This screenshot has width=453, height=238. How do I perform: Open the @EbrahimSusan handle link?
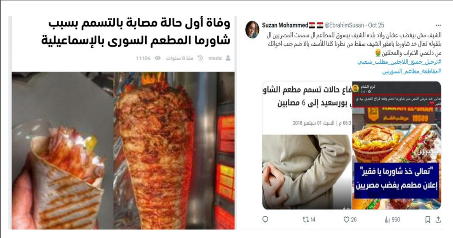click(x=344, y=25)
